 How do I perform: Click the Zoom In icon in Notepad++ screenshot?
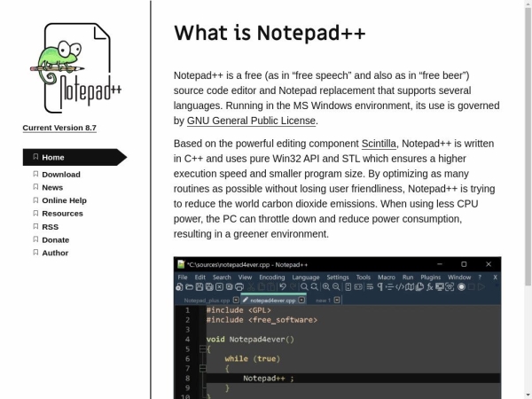pos(326,286)
